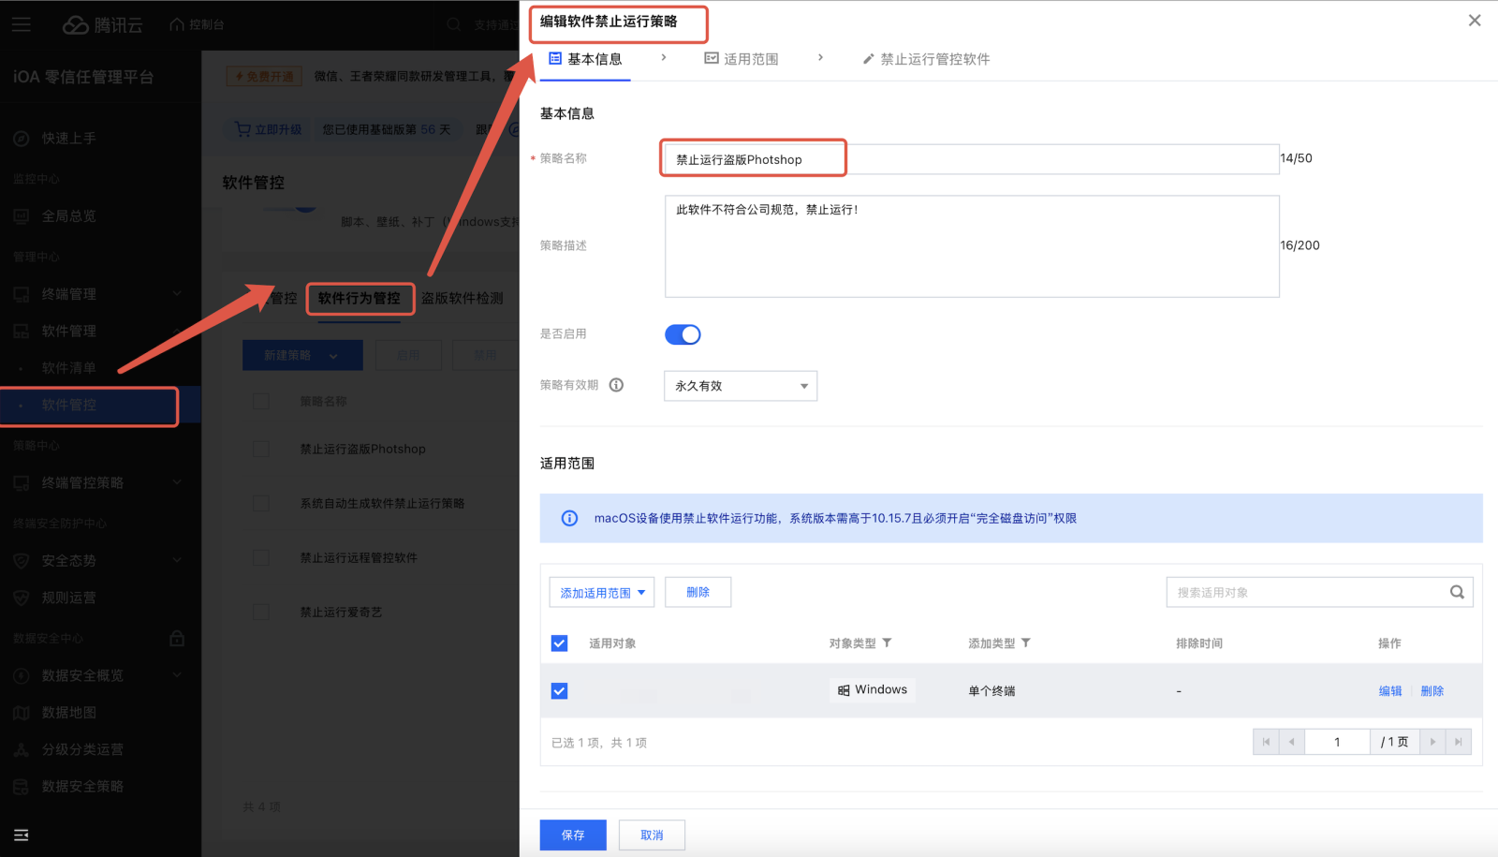1498x857 pixels.
Task: Click 编辑 link in the Windows row
Action: click(x=1390, y=691)
